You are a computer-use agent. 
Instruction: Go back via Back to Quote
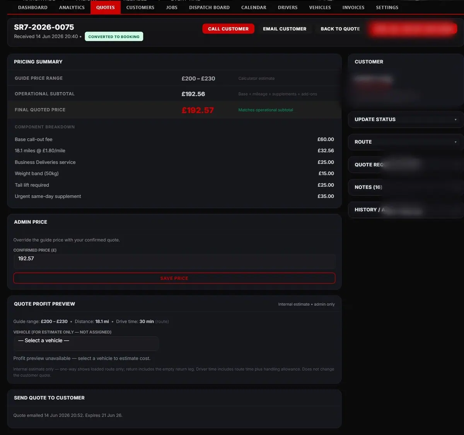coord(340,29)
